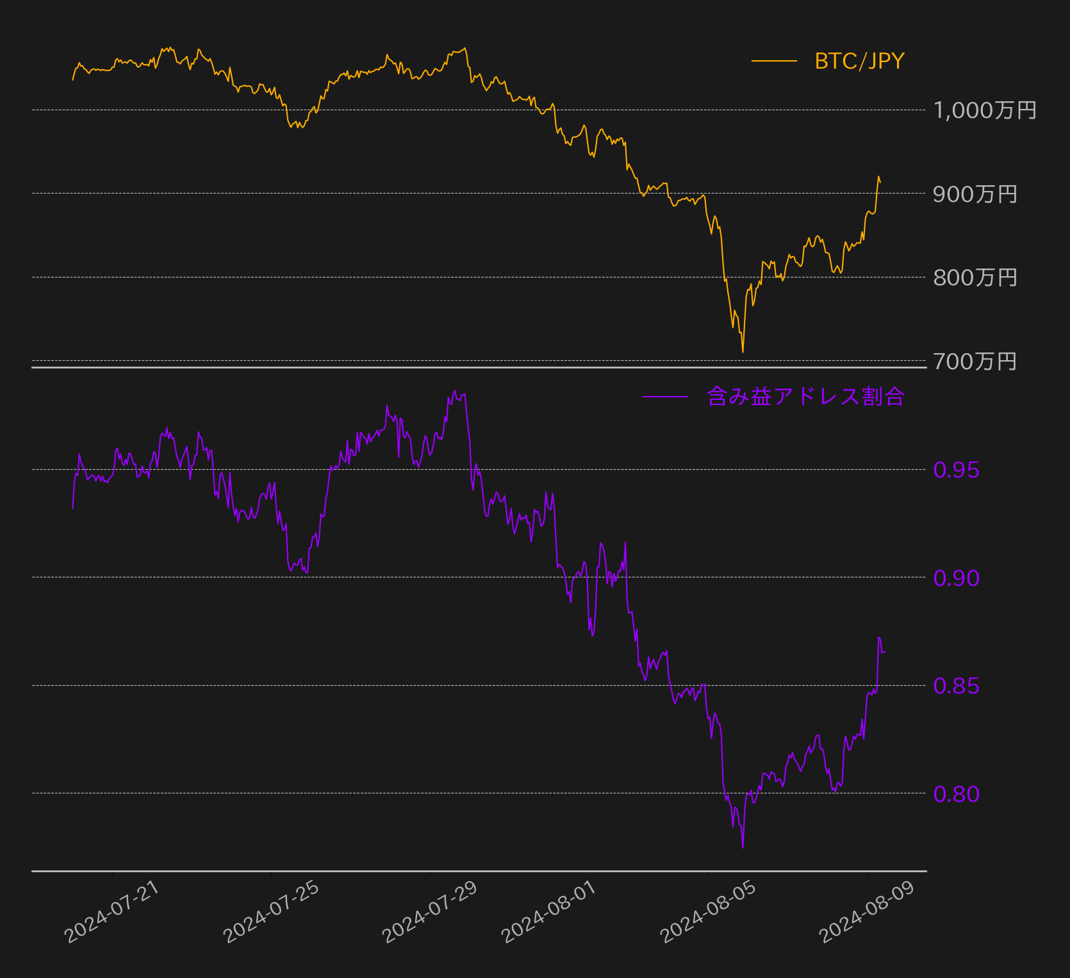Image resolution: width=1070 pixels, height=978 pixels.
Task: Click the 2024-08-05 date tick label
Action: click(x=708, y=912)
